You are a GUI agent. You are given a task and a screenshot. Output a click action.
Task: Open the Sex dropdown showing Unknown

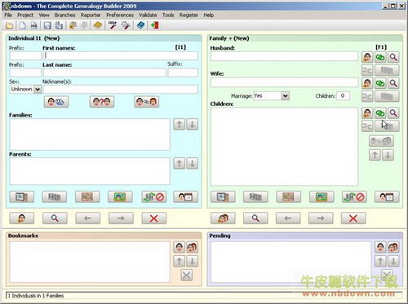pyautogui.click(x=38, y=89)
